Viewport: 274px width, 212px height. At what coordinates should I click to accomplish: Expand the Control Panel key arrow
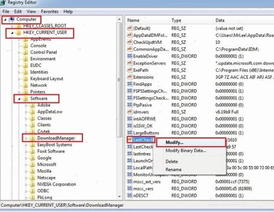pos(19,52)
